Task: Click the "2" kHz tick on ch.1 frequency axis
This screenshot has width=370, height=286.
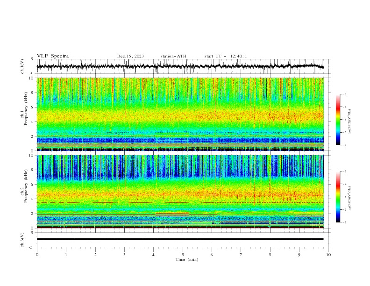Action: pos(32,136)
